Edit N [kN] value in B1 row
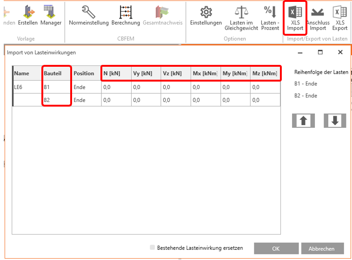The height and width of the screenshot is (260, 352). pos(116,87)
